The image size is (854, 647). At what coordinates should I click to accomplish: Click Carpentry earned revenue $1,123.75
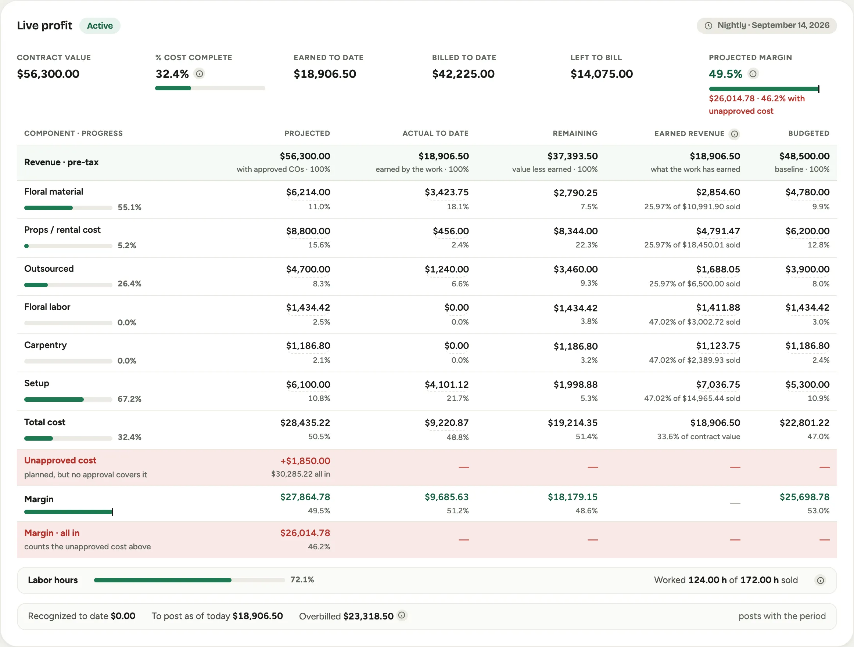718,346
